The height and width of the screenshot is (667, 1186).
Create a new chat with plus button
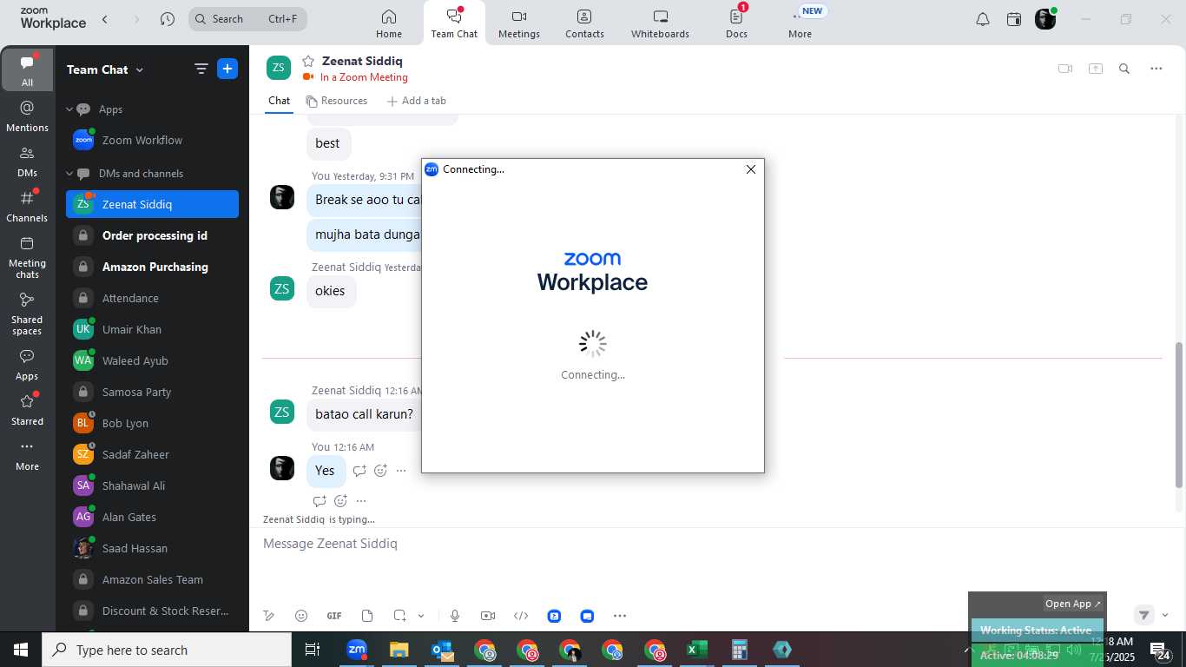[227, 69]
